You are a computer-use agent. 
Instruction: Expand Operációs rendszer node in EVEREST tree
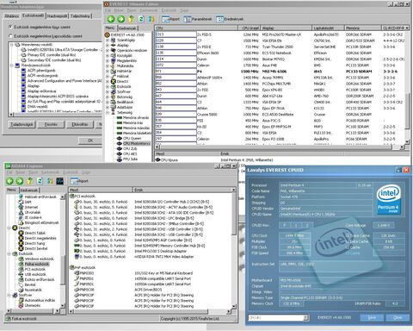[x=108, y=50]
